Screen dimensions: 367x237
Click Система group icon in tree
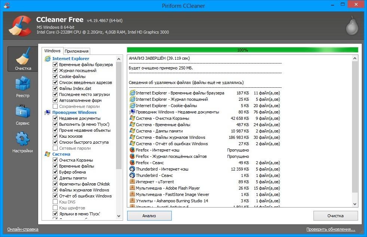[x=48, y=154]
